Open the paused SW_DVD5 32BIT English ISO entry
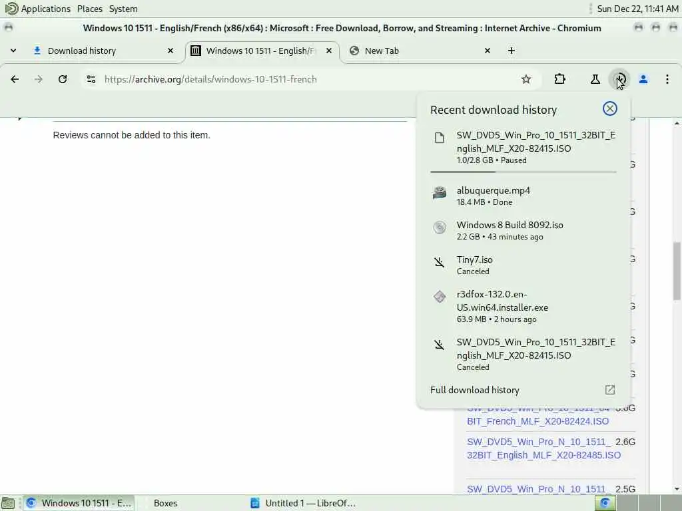Viewport: 682px width, 511px height. pyautogui.click(x=523, y=147)
